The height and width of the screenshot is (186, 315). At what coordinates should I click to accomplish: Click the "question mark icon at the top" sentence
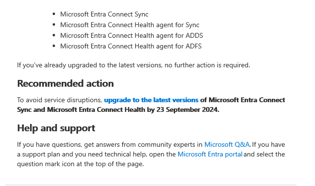pos(81,164)
